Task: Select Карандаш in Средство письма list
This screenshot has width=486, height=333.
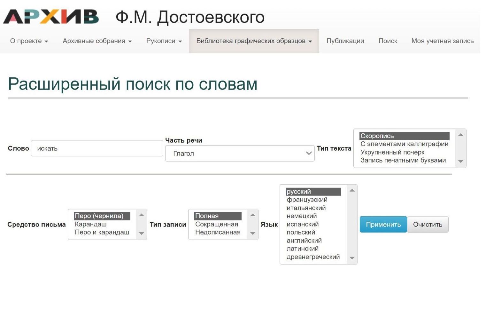Action: coord(91,224)
